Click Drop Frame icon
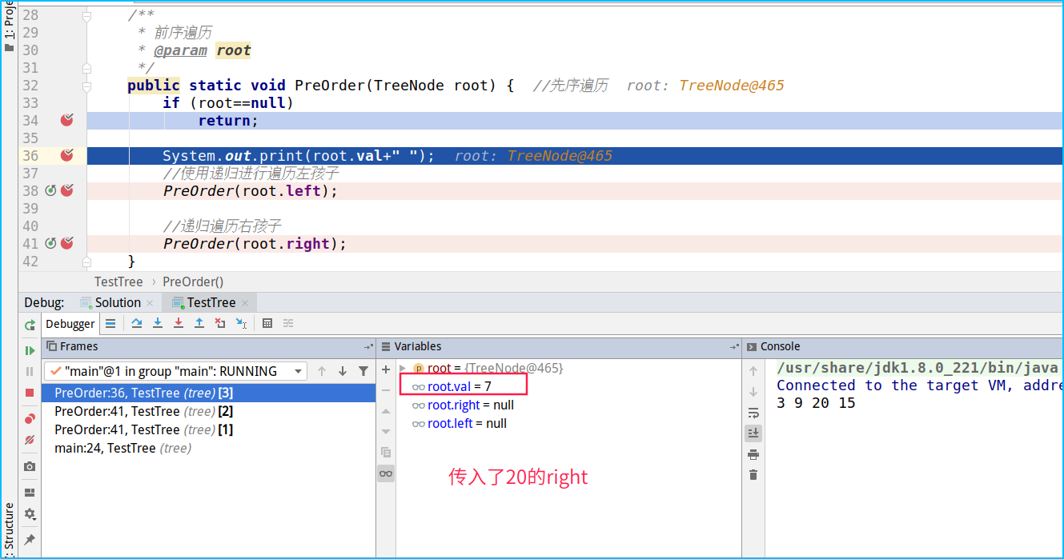The height and width of the screenshot is (559, 1064). point(220,323)
